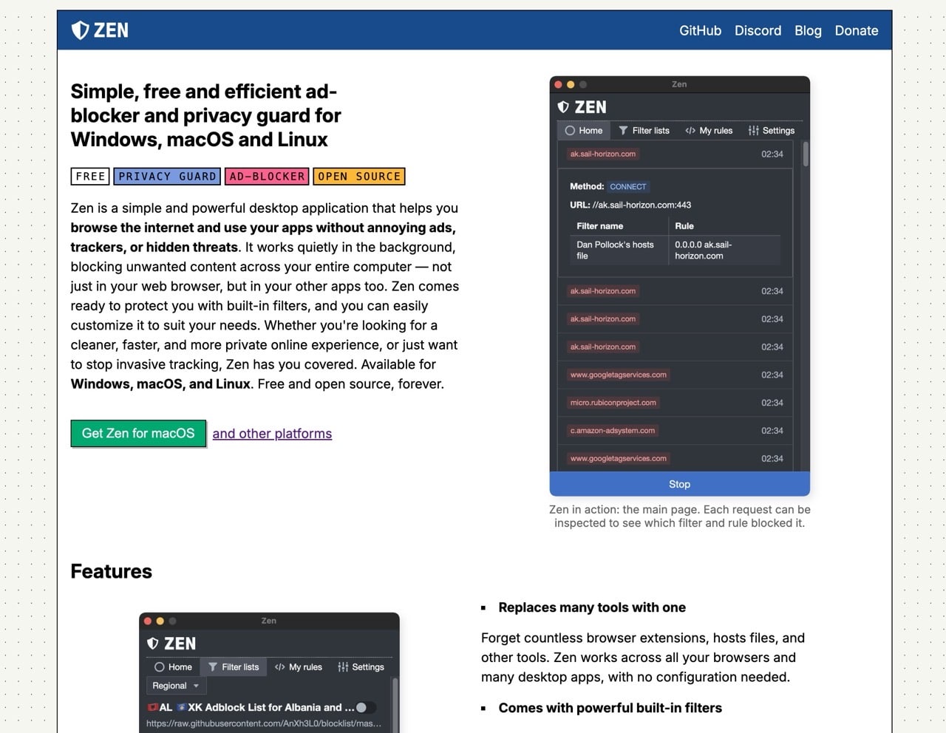Click the Settings sliders icon in lower screenshot

click(343, 667)
